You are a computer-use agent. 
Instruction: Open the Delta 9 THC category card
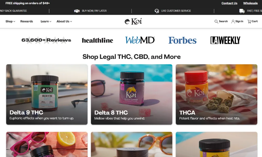[47, 94]
